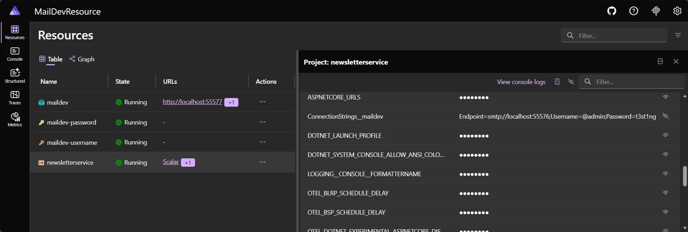
Task: Open actions menu for maildev-password
Action: click(x=263, y=122)
